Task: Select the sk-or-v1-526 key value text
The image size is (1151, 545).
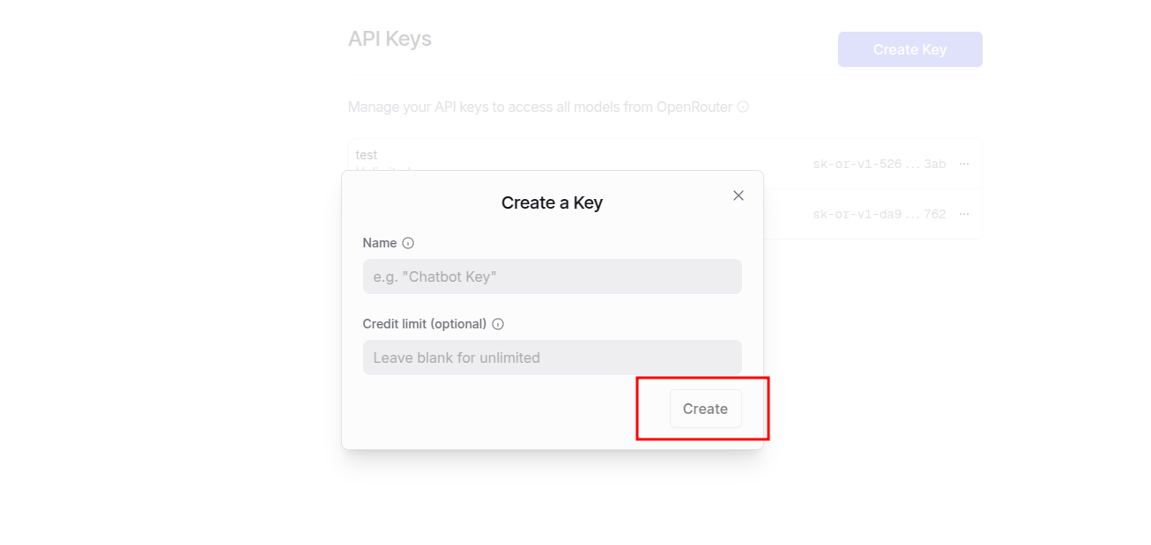Action: click(x=878, y=164)
